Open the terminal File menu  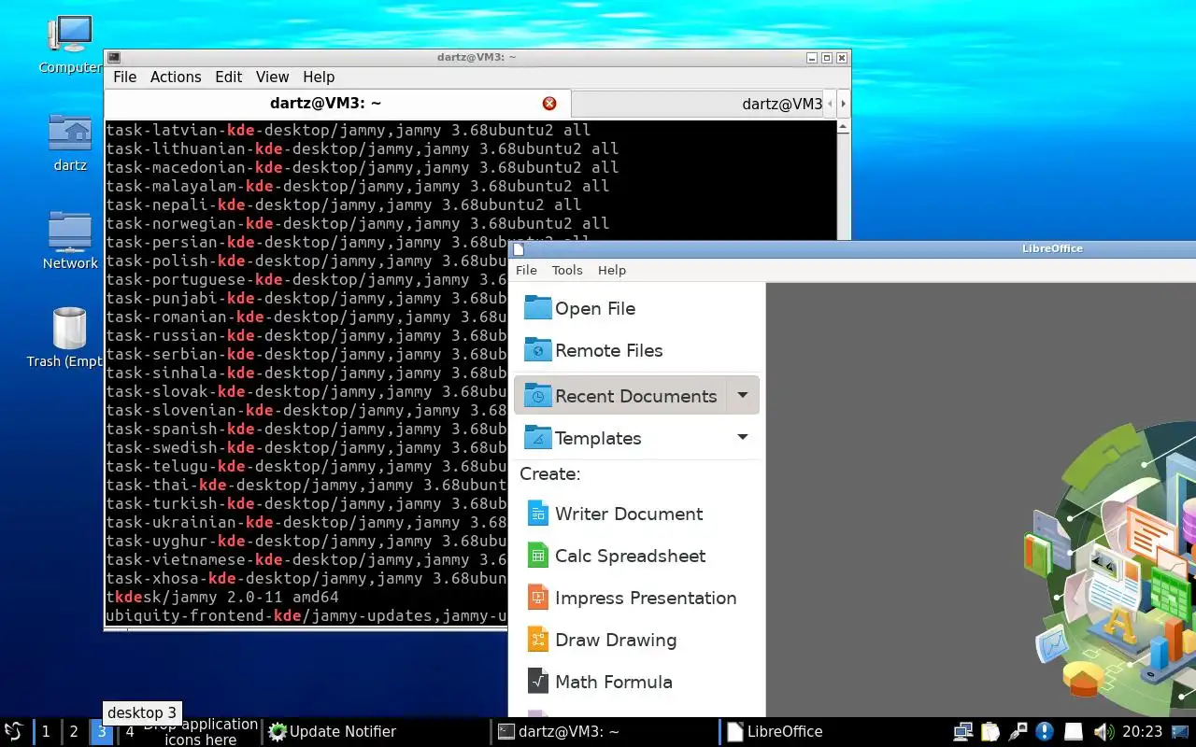coord(124,78)
